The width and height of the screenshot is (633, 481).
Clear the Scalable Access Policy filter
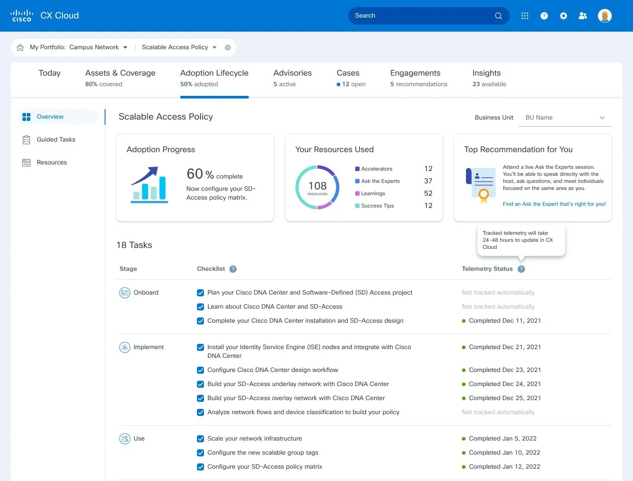click(228, 47)
